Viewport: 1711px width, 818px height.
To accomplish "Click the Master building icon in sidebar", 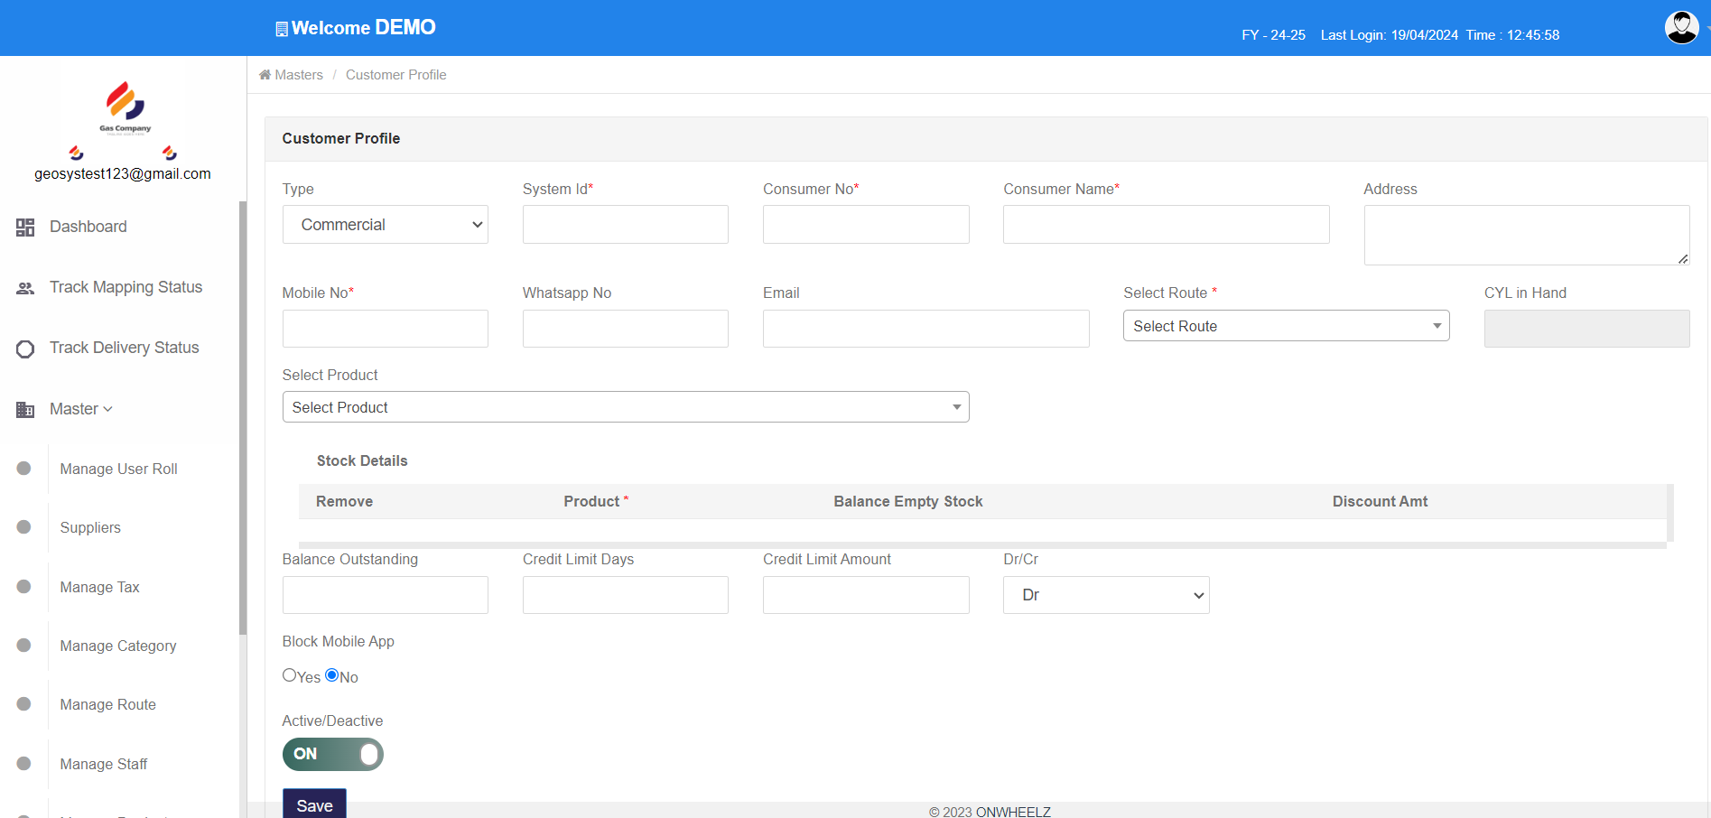I will (x=25, y=410).
